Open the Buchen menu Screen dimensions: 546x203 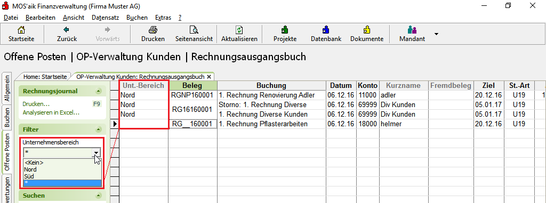137,18
